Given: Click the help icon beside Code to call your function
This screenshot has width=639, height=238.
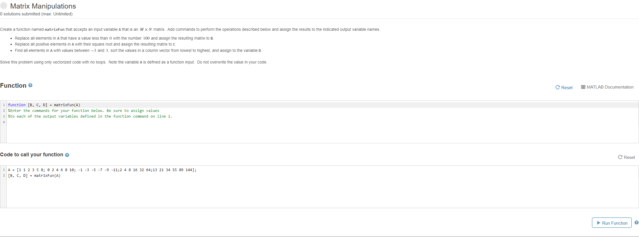Looking at the screenshot, I should point(67,155).
